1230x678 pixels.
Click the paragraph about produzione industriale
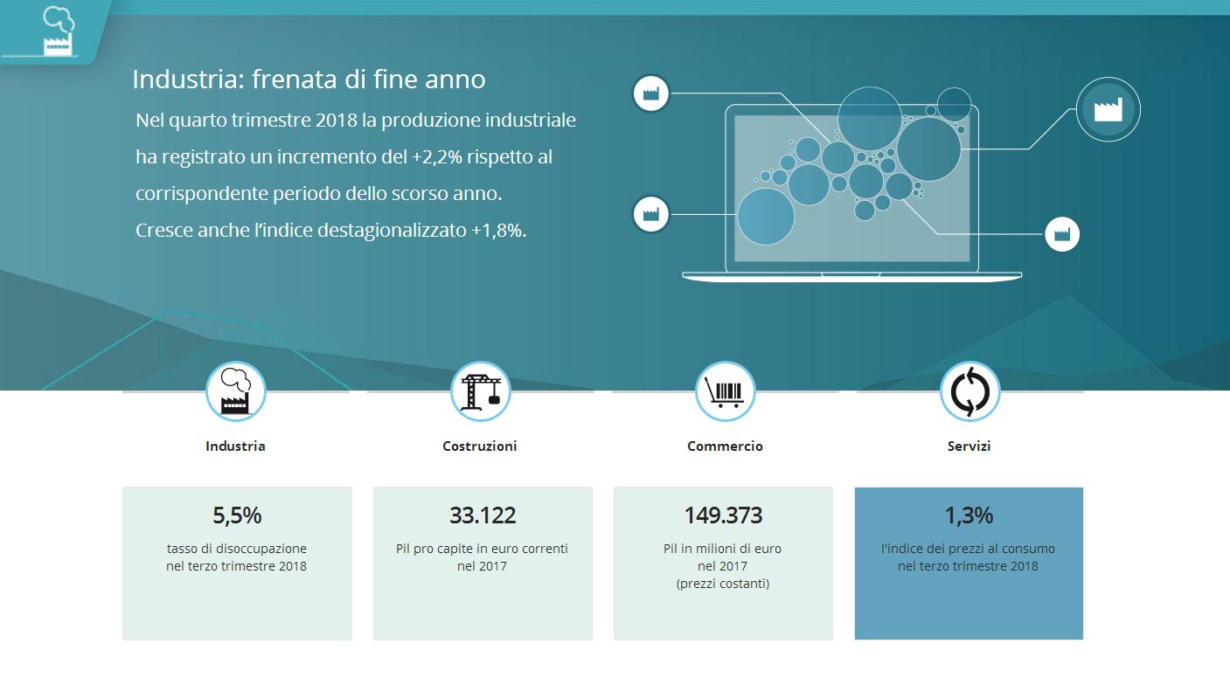tap(356, 176)
